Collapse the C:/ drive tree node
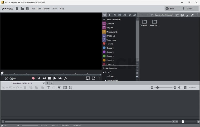 coord(104,72)
